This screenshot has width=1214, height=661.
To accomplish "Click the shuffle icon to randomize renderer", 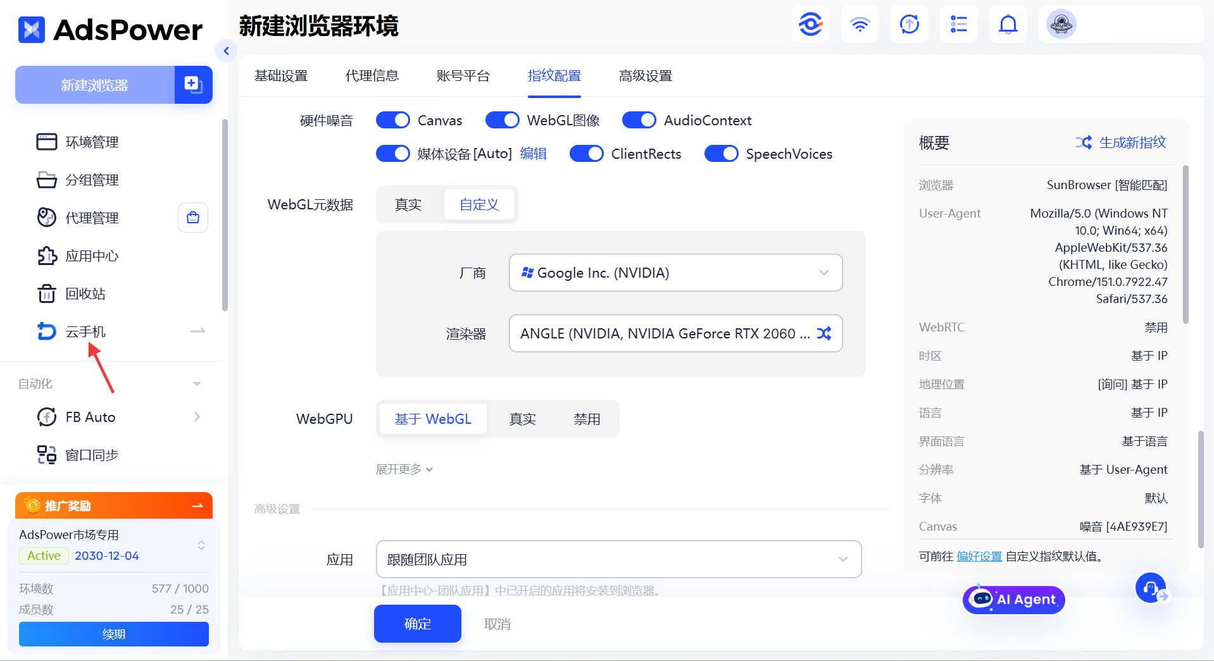I will point(823,333).
